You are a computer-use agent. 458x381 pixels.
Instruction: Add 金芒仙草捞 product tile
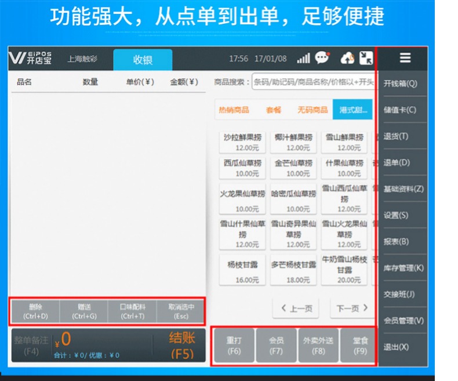[293, 168]
